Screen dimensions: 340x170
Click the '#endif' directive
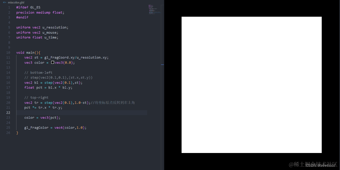point(22,18)
